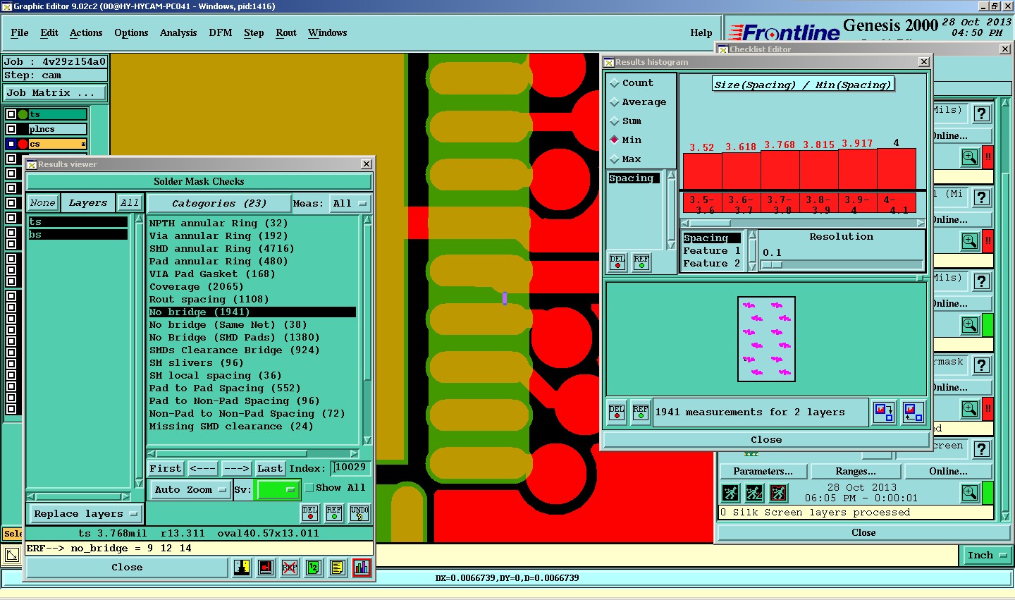
Task: Click the red square snapshot icon
Action: click(x=266, y=568)
